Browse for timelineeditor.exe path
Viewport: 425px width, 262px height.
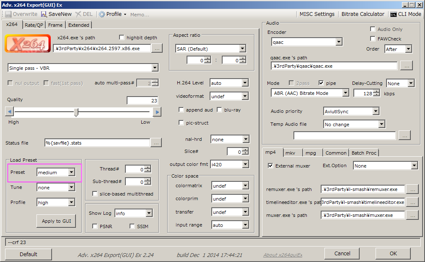(412, 202)
